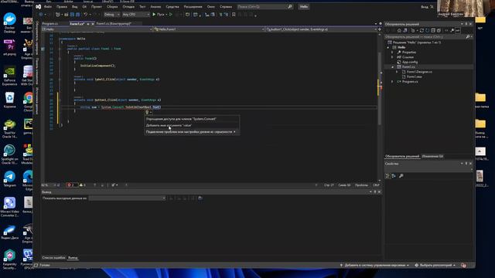Click the Вход sign-in link
This screenshot has width=495, height=278.
pos(425,7)
